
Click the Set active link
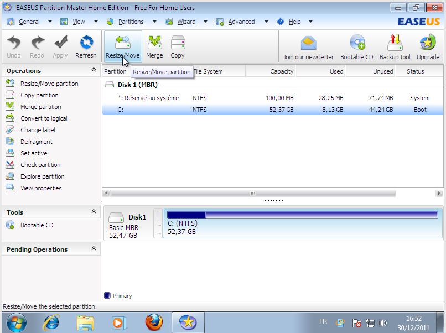click(34, 153)
